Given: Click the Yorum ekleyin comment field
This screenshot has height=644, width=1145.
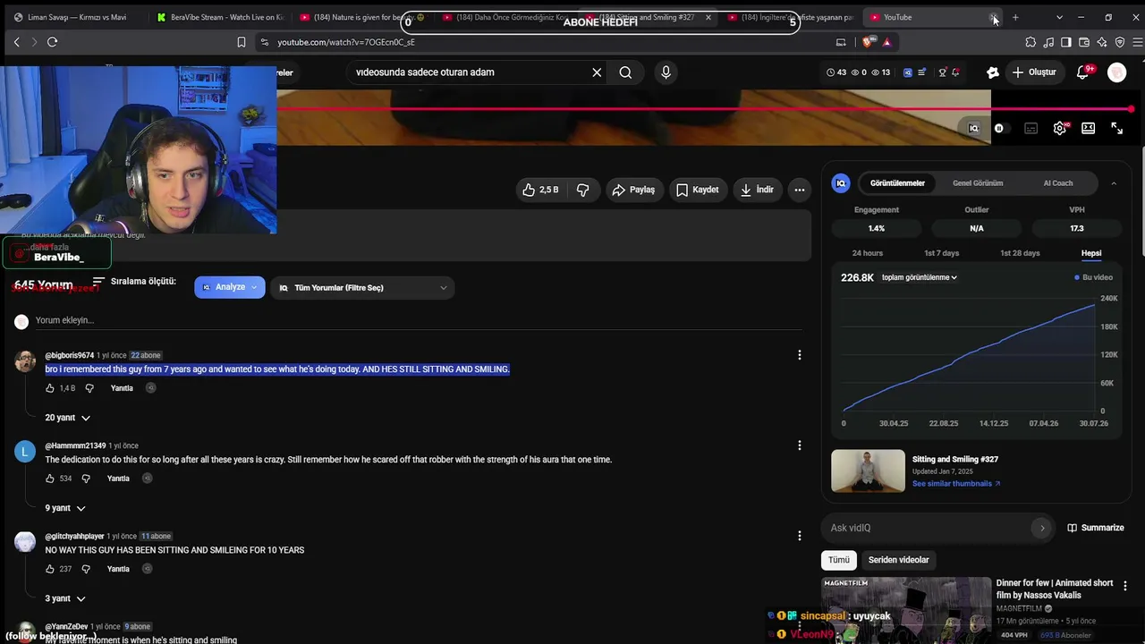Looking at the screenshot, I should [x=419, y=320].
